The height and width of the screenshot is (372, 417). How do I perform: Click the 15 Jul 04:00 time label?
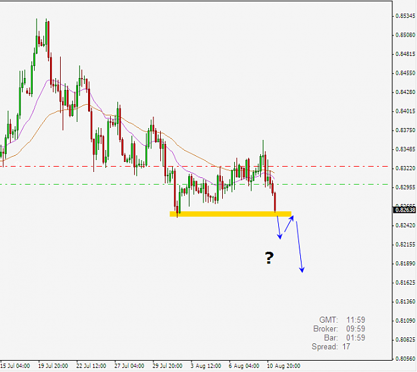tap(15, 366)
